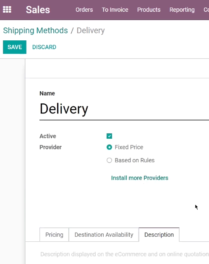Open the Orders menu

pyautogui.click(x=84, y=10)
